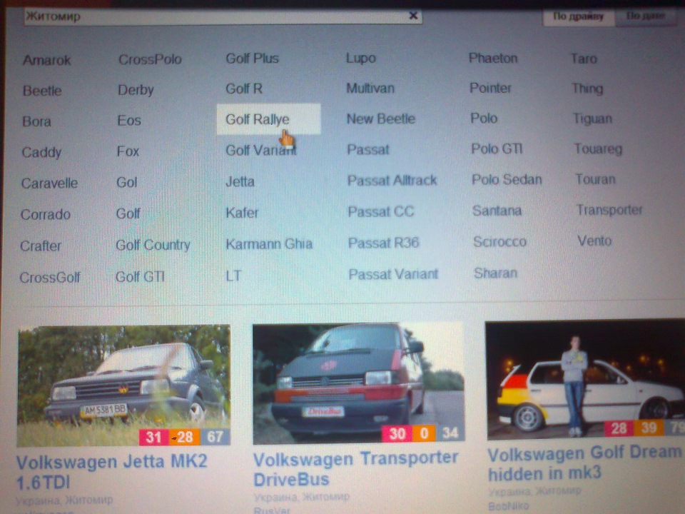This screenshot has height=514, width=685.
Task: Open the Phaeton model link
Action: click(x=493, y=58)
